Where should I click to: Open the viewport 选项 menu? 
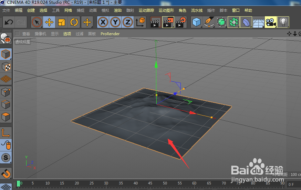tap(67, 34)
